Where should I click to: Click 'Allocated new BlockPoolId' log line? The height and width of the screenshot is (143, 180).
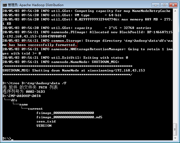pyautogui.click(x=87, y=34)
